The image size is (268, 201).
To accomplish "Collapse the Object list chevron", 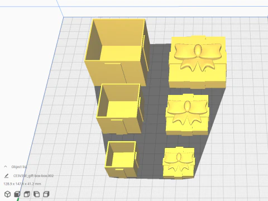I will [6, 166].
